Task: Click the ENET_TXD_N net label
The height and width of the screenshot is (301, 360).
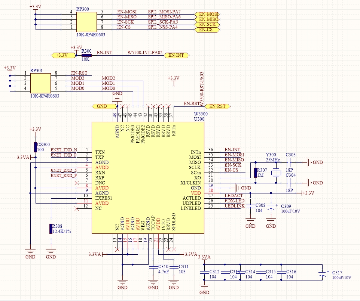Action: (x=64, y=150)
